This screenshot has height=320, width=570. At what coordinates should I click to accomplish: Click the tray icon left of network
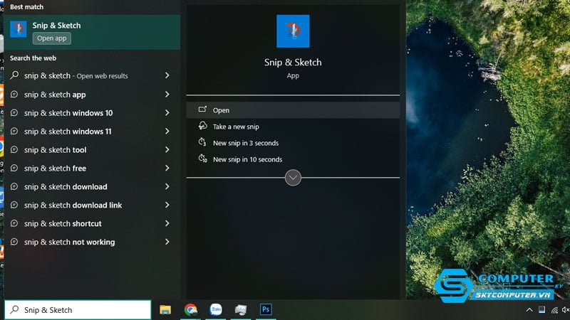tap(541, 309)
